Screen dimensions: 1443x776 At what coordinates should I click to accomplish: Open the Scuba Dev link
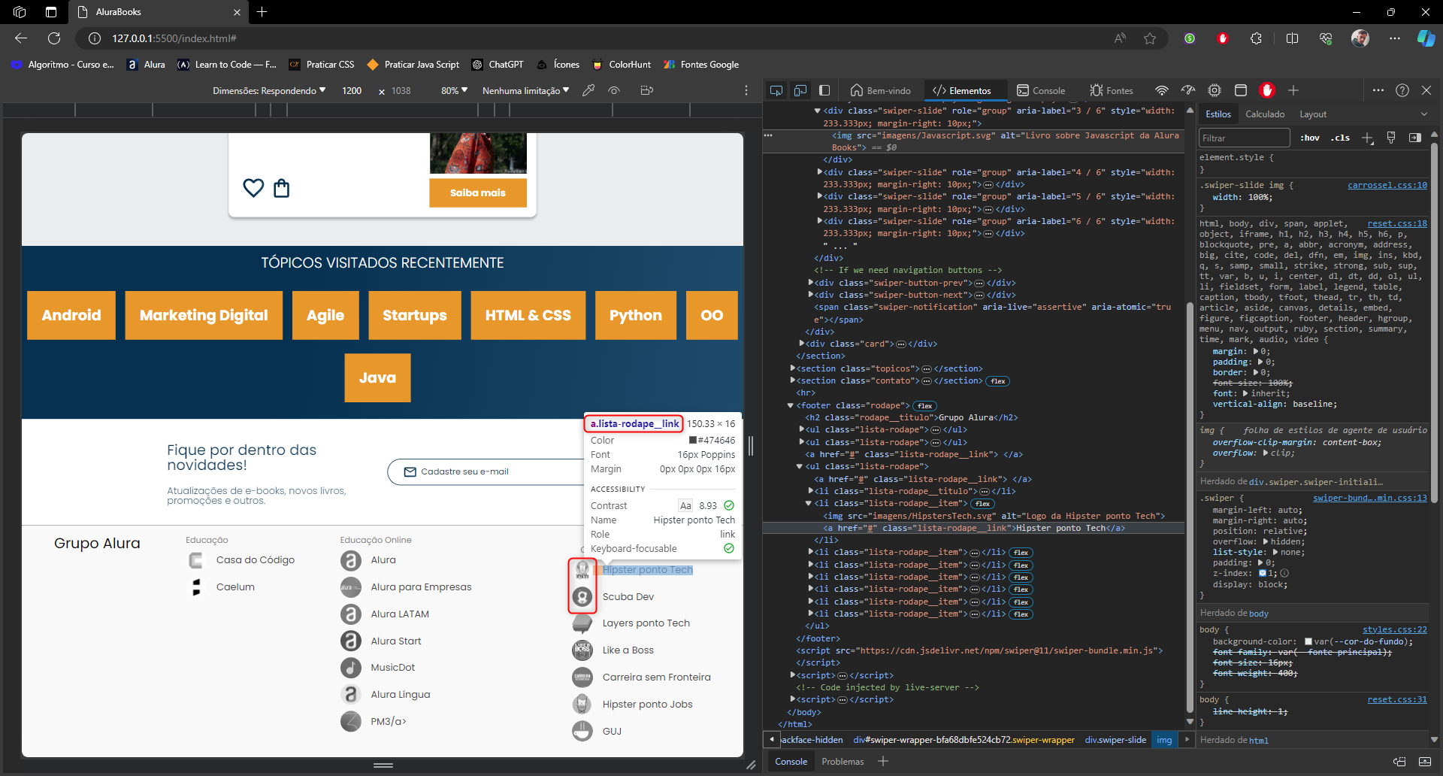tap(628, 597)
